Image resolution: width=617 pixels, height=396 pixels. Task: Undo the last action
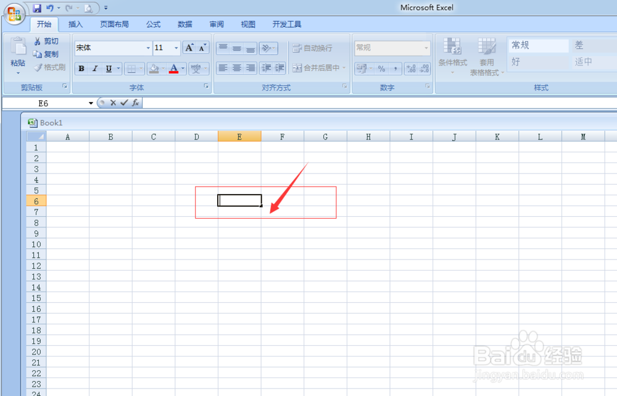[50, 8]
